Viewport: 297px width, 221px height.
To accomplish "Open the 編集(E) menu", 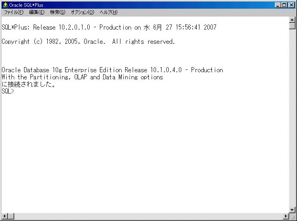I will click(37, 12).
